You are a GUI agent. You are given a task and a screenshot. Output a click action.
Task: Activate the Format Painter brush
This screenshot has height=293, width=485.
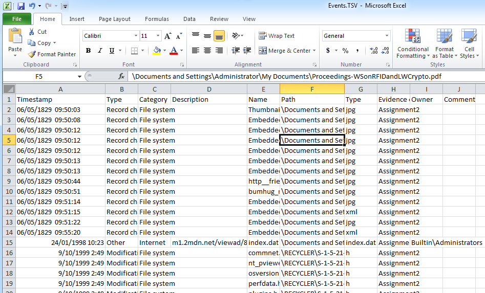(32, 54)
